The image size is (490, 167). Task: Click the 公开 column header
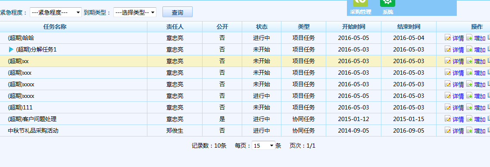click(x=222, y=27)
